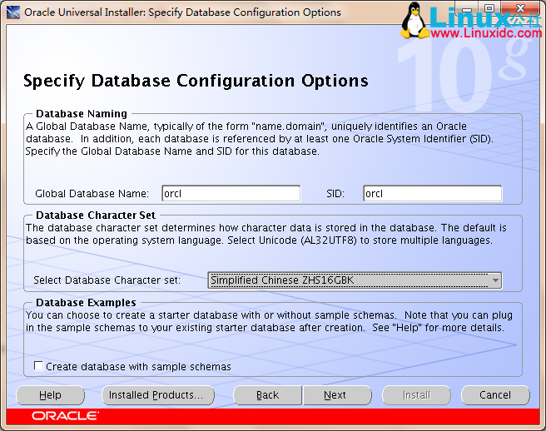Click the Oracle Universal Installer title bar icon
The width and height of the screenshot is (546, 431).
[x=12, y=12]
